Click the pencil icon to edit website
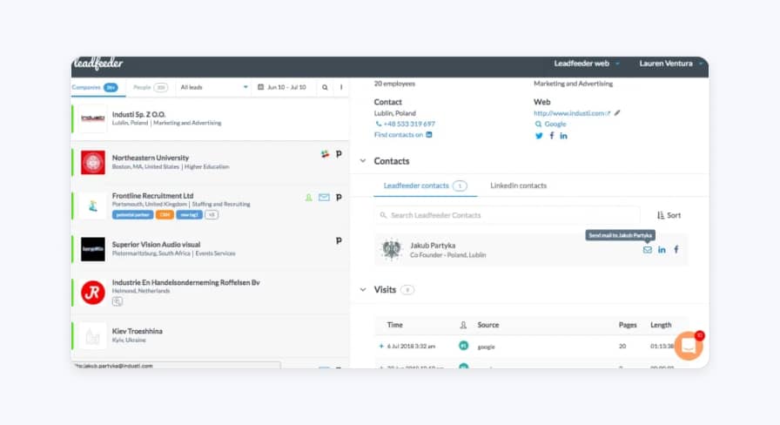This screenshot has width=780, height=425. (x=617, y=113)
